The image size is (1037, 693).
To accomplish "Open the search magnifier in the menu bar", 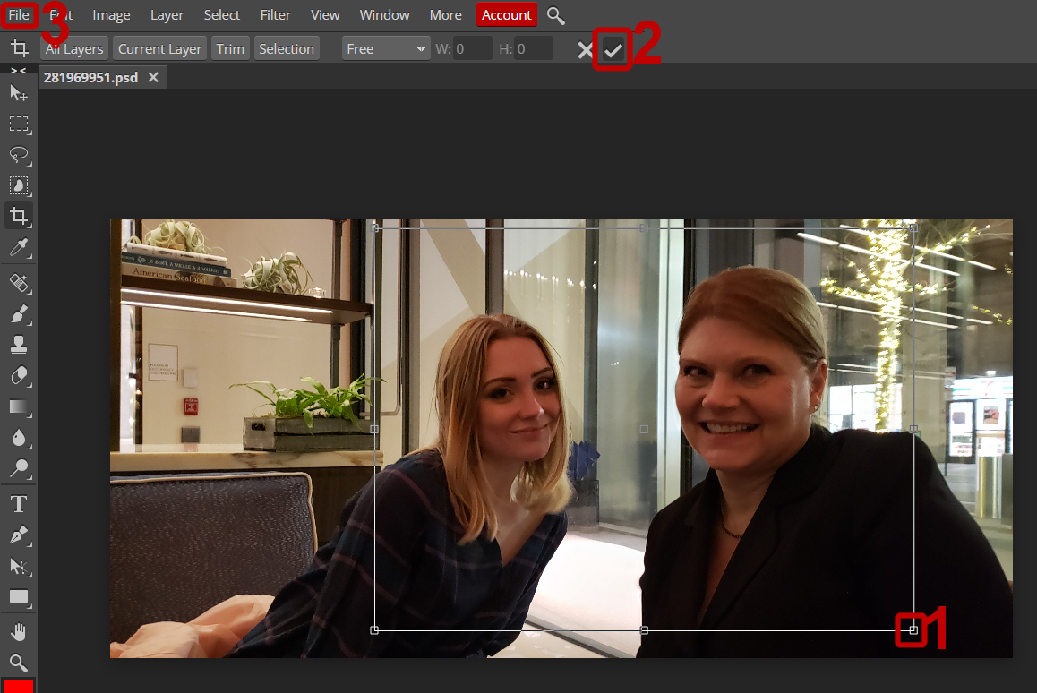I will (555, 15).
